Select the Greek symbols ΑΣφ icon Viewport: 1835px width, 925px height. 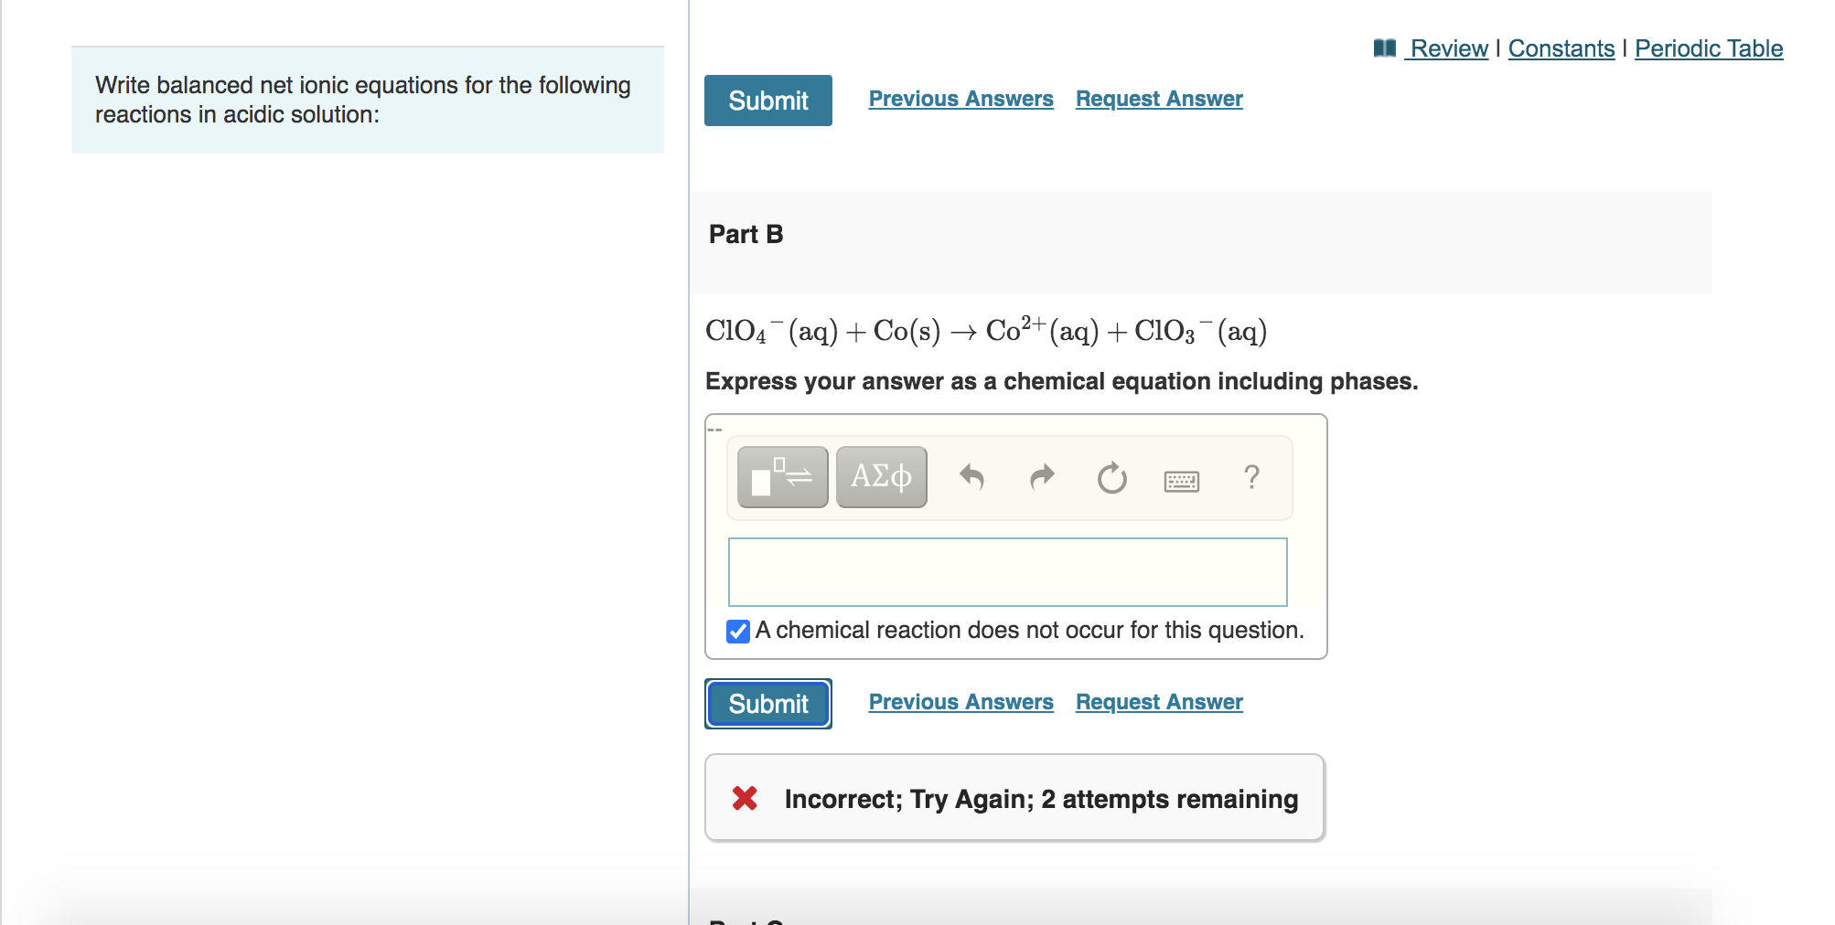pos(879,476)
